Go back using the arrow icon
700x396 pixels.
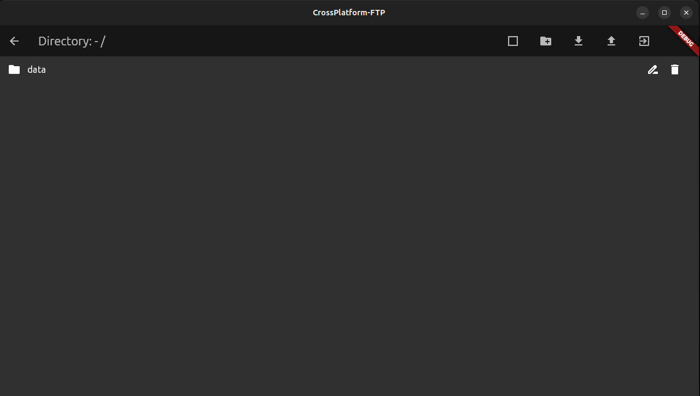[x=14, y=41]
